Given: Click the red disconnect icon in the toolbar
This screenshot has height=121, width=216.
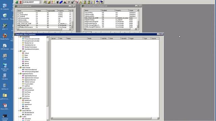Looking at the screenshot, I should coord(20,2).
